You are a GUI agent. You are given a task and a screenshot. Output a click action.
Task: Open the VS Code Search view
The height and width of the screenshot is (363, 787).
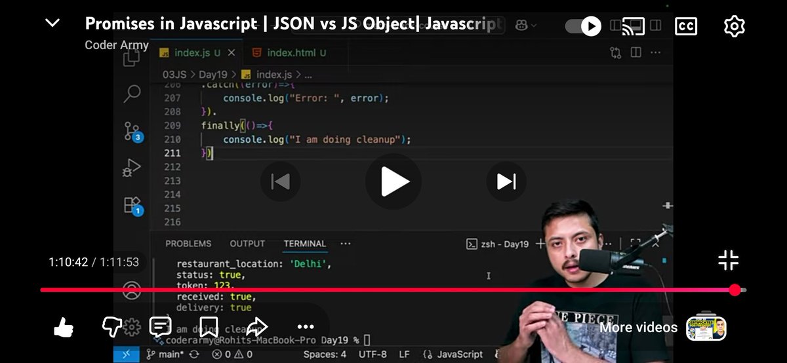132,94
